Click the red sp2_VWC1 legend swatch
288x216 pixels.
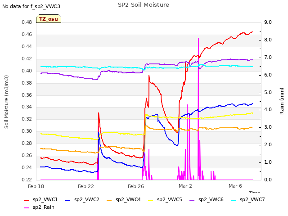coord(27,200)
